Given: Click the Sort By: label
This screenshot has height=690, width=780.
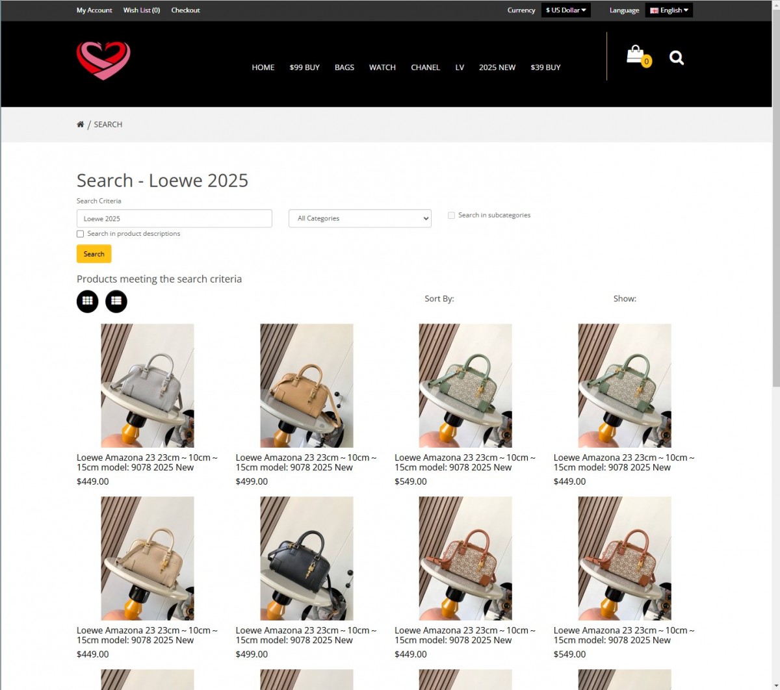Looking at the screenshot, I should point(439,299).
